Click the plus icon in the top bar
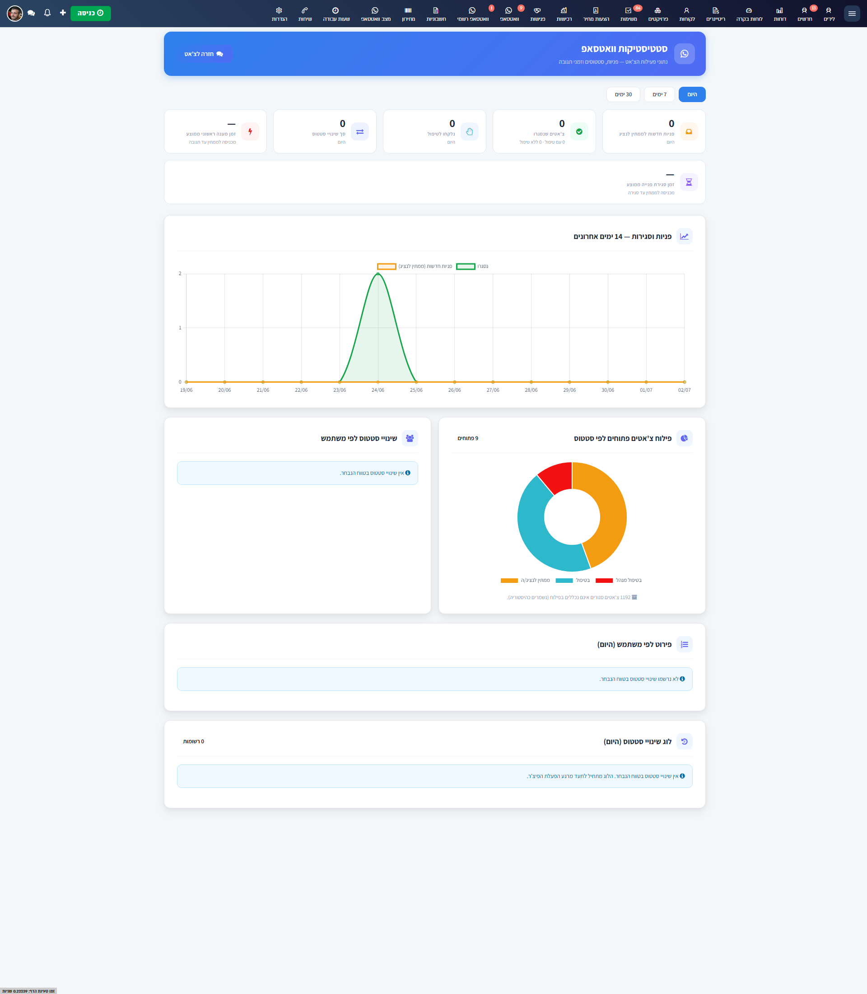The width and height of the screenshot is (867, 994). click(x=63, y=13)
